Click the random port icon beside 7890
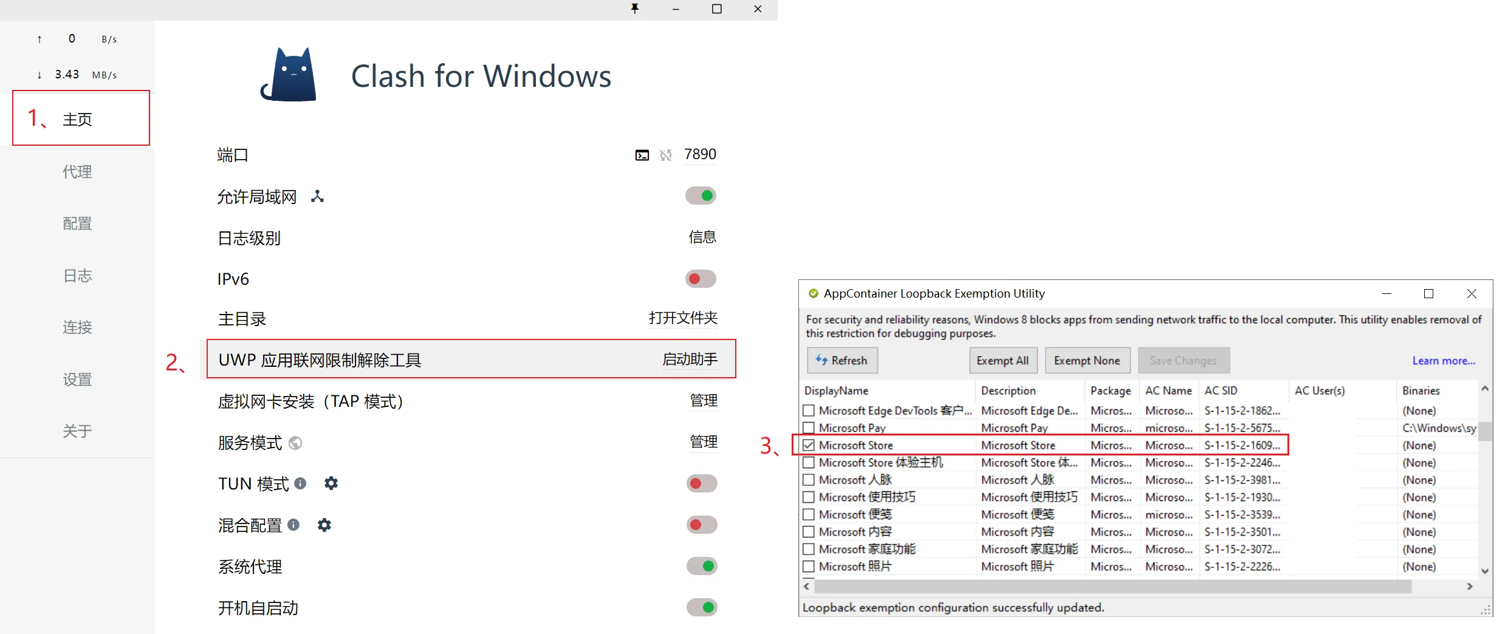The width and height of the screenshot is (1508, 634). [666, 155]
